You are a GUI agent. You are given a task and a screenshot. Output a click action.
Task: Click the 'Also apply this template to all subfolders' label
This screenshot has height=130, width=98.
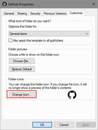tap(38, 41)
